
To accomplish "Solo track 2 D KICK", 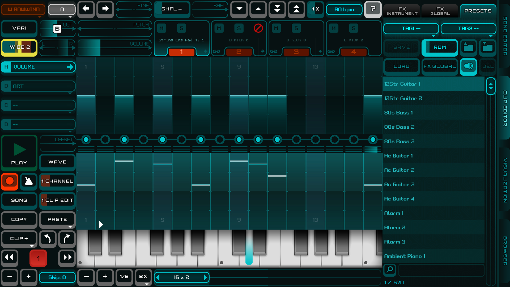I will point(239,28).
